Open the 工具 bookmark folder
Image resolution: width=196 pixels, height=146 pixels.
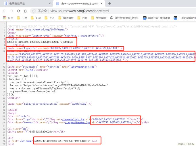(22, 18)
